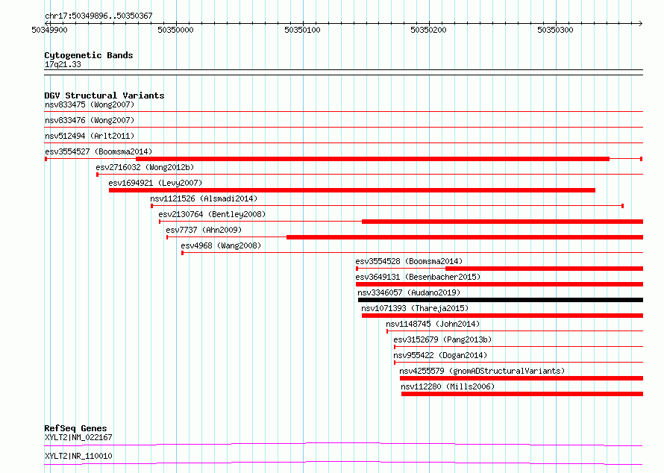The image size is (664, 473).
Task: Select esv3554527 (Boomsma2014) label
Action: (98, 151)
